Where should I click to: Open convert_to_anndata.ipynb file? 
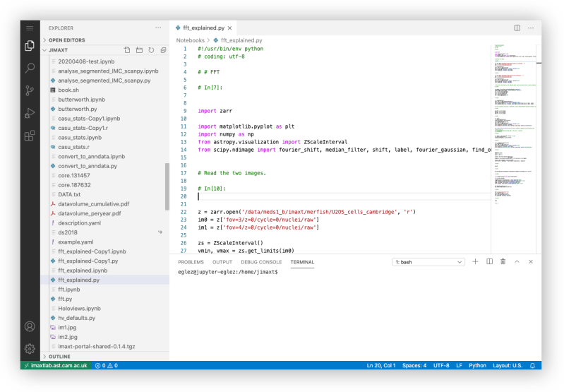pyautogui.click(x=91, y=157)
